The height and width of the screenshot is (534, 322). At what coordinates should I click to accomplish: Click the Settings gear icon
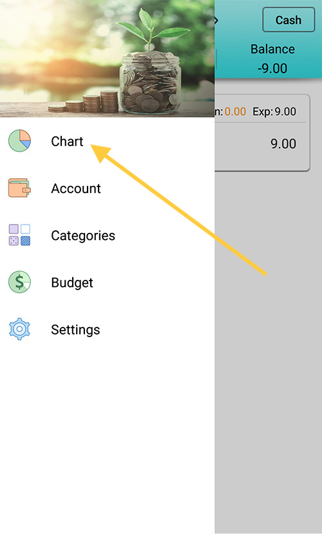coord(19,329)
